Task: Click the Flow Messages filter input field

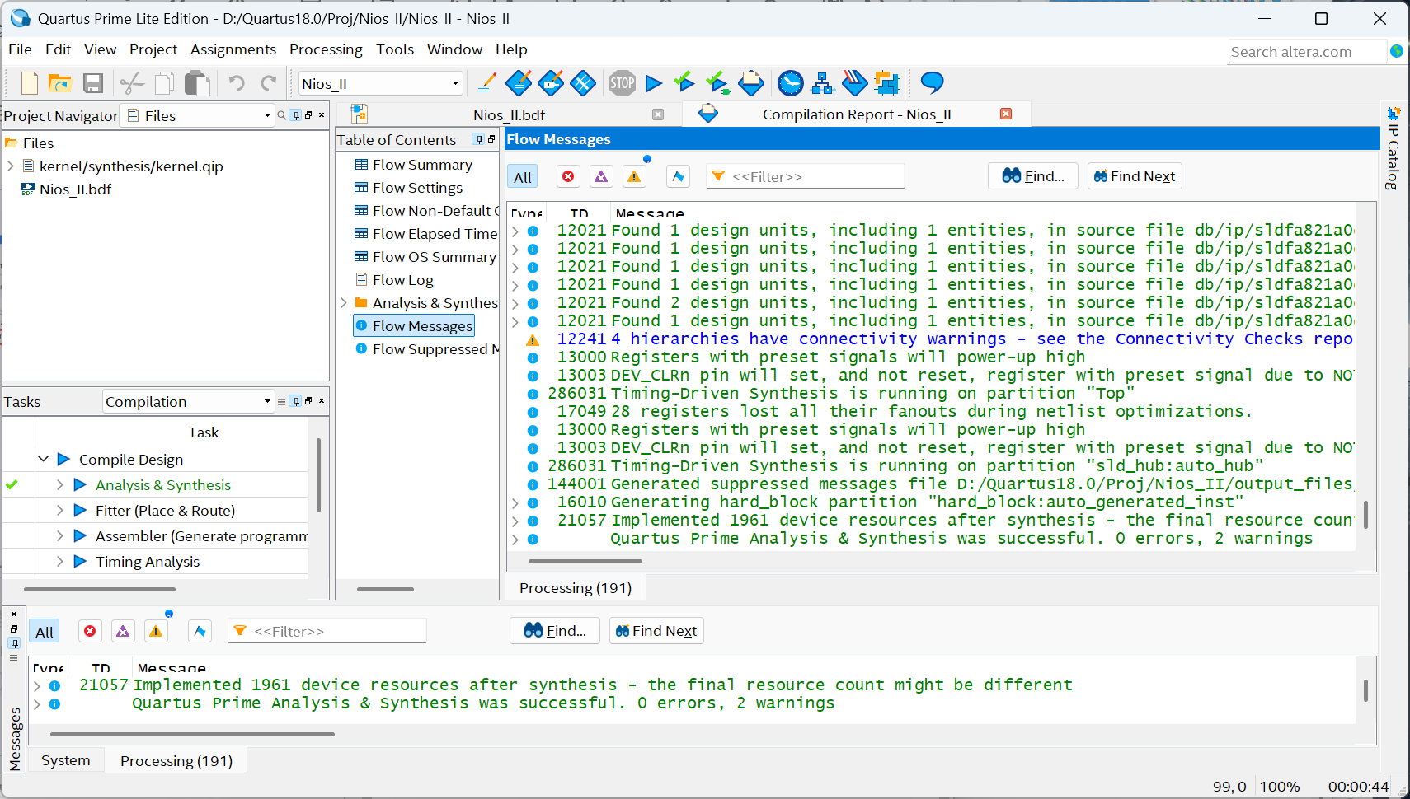Action: tap(806, 176)
